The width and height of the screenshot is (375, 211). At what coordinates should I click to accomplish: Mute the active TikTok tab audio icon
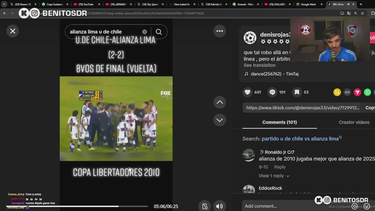(x=348, y=4)
